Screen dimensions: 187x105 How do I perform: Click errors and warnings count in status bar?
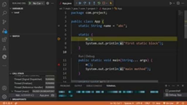8,103
